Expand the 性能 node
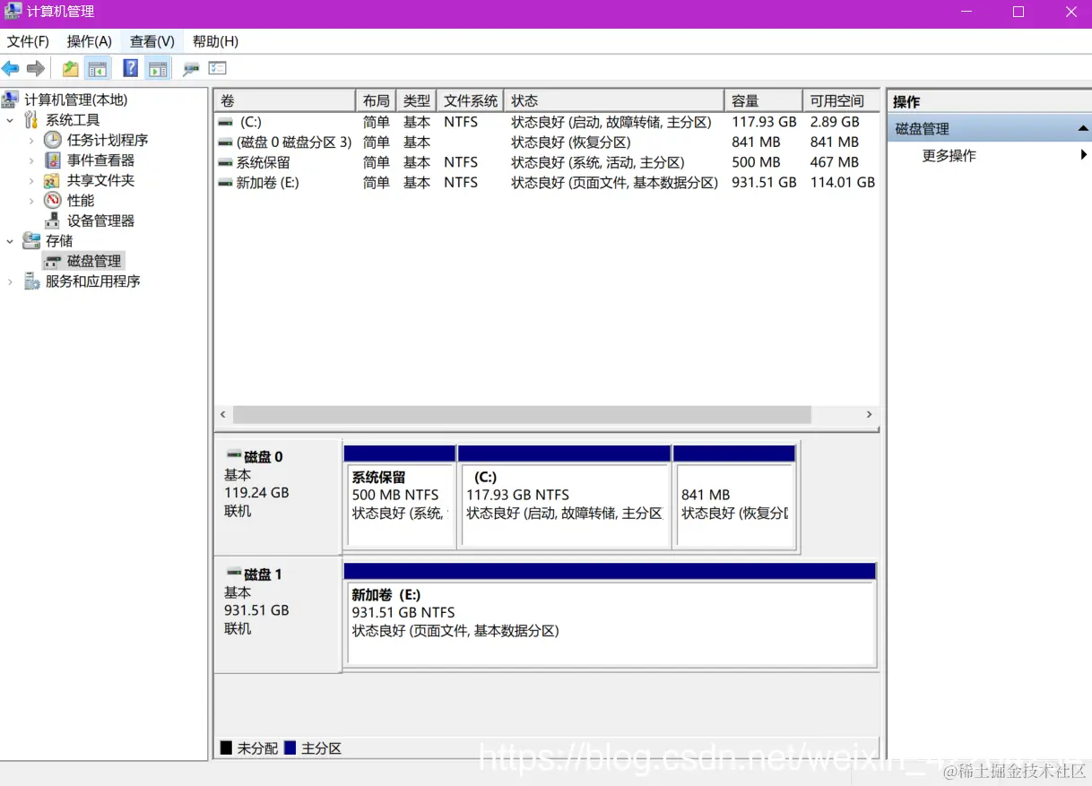Viewport: 1092px width, 786px height. [x=31, y=201]
